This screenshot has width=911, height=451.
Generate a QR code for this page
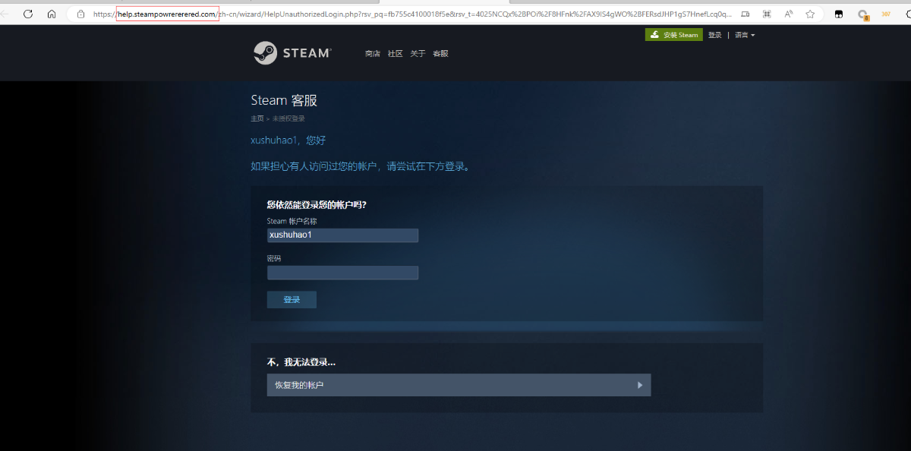pos(767,14)
